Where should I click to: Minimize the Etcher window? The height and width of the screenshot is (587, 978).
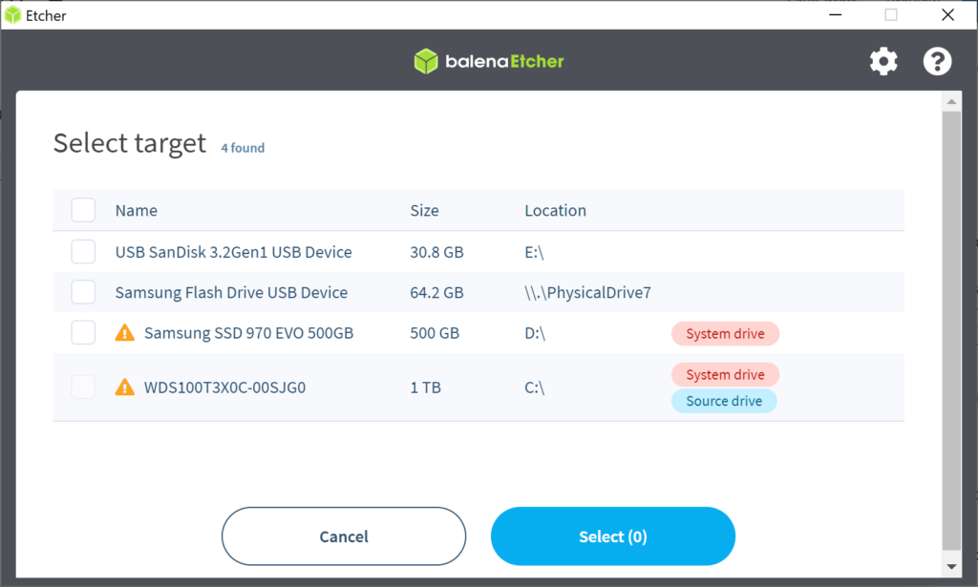click(x=835, y=15)
